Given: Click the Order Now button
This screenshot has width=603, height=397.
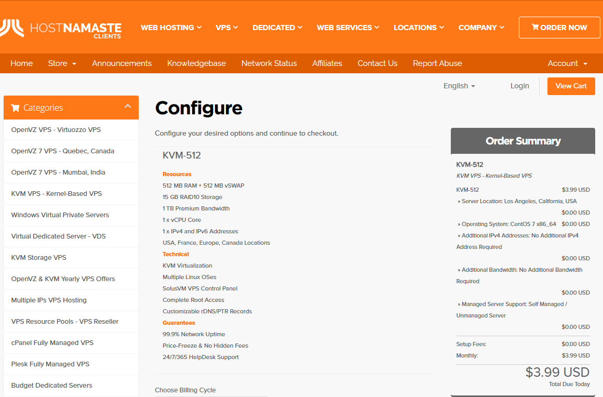Looking at the screenshot, I should pyautogui.click(x=559, y=28).
